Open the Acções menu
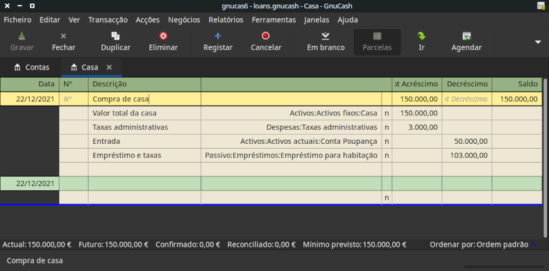Image resolution: width=549 pixels, height=271 pixels. [x=148, y=19]
